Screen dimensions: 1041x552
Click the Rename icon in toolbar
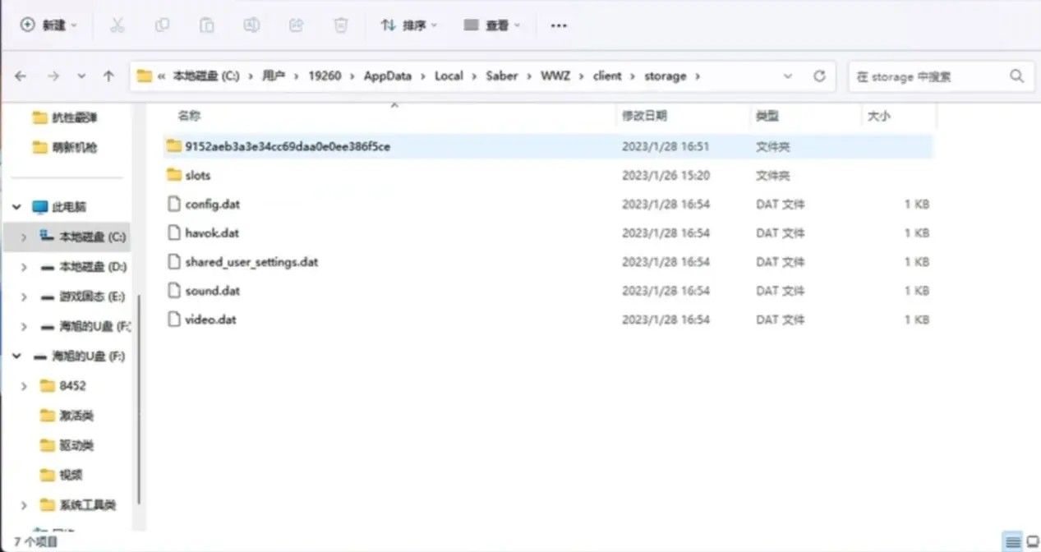[251, 25]
